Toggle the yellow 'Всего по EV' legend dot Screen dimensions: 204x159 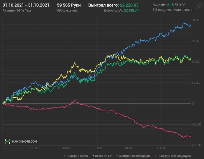(x=93, y=156)
